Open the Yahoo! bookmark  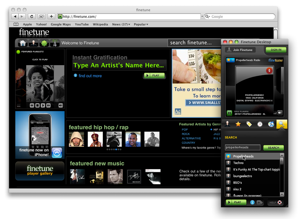pos(41,24)
